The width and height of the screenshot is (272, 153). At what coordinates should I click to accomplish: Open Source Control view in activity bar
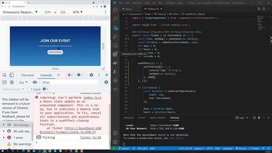[115, 28]
